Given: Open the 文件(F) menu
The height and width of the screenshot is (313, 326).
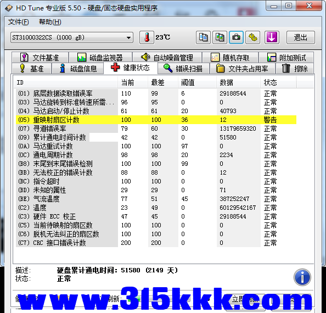Looking at the screenshot, I should coord(18,22).
